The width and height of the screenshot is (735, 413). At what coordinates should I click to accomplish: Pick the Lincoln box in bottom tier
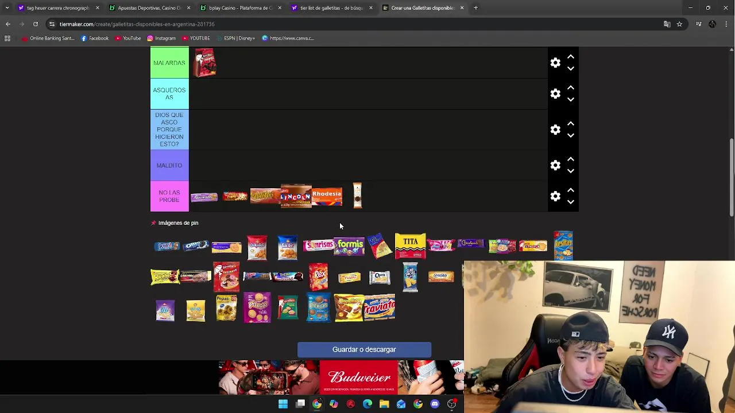tap(296, 196)
